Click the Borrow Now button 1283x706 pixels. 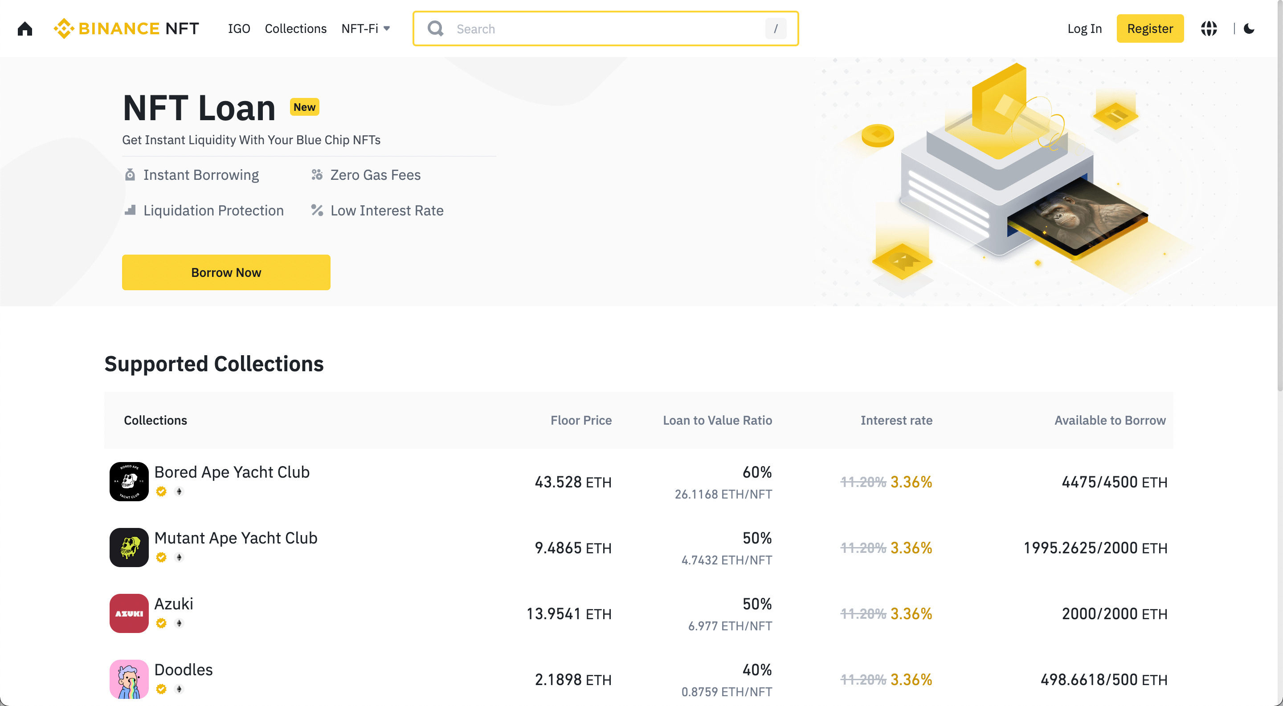click(x=226, y=272)
